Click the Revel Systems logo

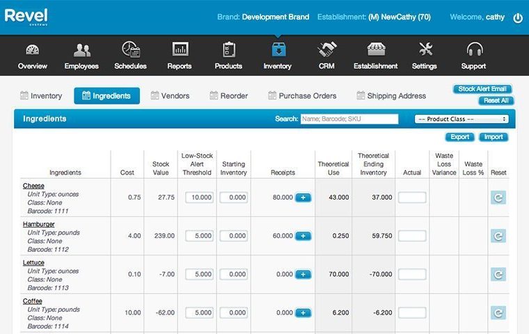click(26, 17)
